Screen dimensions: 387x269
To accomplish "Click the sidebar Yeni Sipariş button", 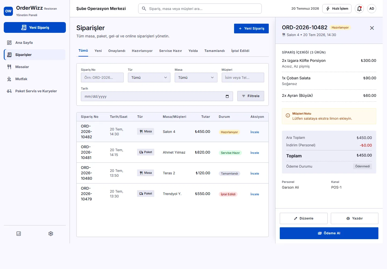I will [35, 27].
